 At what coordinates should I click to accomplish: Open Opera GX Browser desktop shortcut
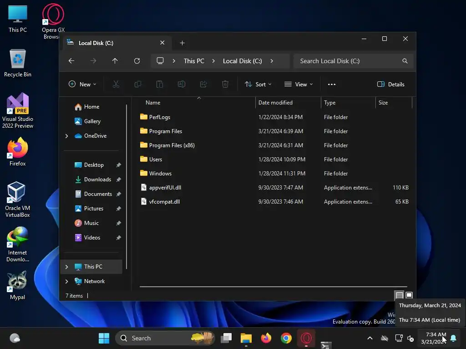(53, 21)
